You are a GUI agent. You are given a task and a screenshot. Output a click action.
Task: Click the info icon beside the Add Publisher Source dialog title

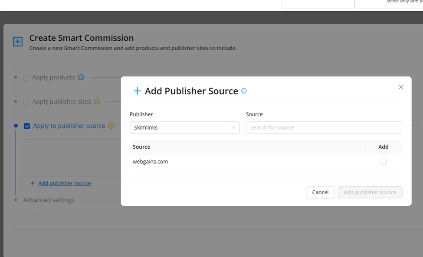(x=244, y=91)
